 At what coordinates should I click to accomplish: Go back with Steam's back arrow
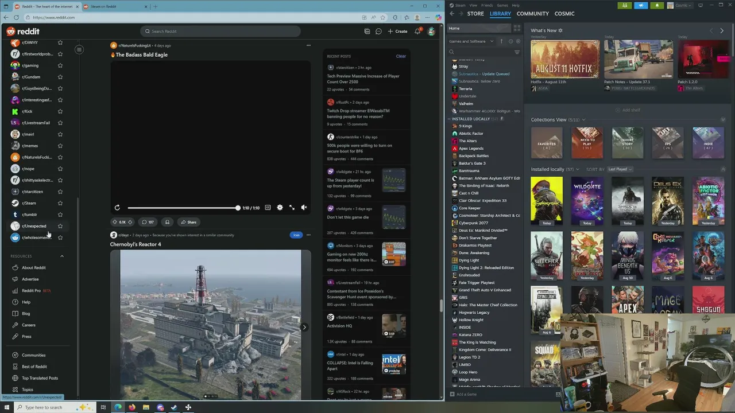coord(452,14)
